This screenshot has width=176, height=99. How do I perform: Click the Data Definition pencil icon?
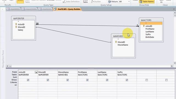[x=64, y=2]
